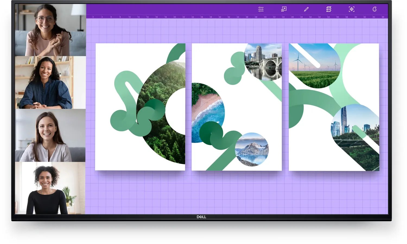Select the pencil drawing tool

pyautogui.click(x=306, y=9)
